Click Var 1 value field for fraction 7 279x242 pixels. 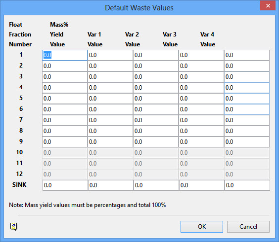(110, 120)
